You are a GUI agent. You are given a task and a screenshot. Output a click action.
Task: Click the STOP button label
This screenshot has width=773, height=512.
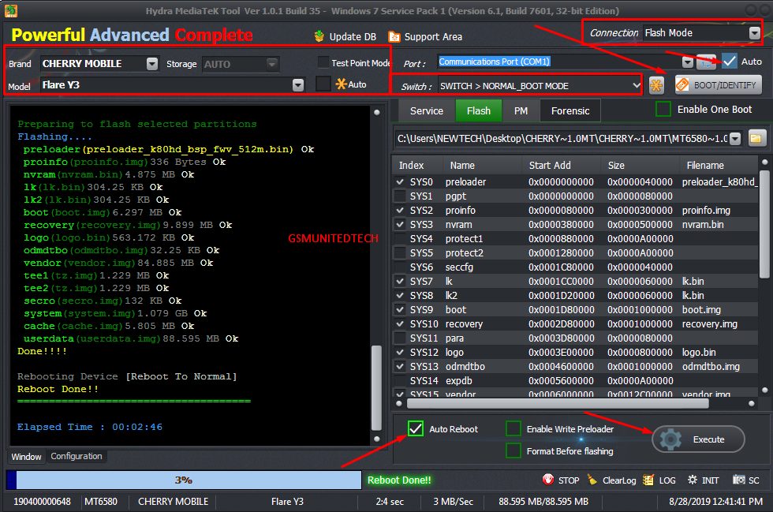pos(569,480)
